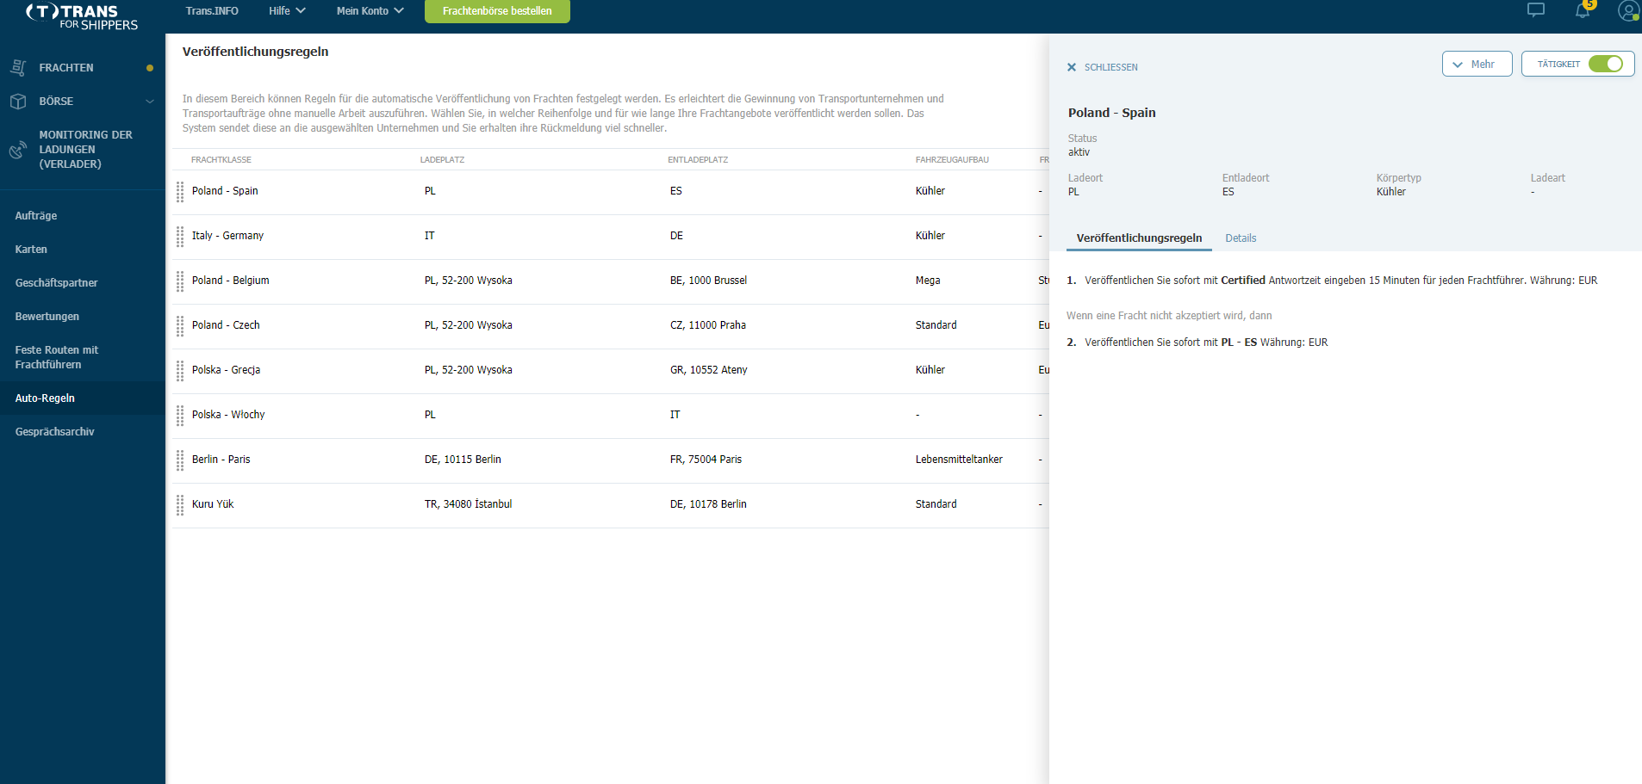Grab the drag handle for Polska - Włochy
The image size is (1642, 784).
[180, 416]
